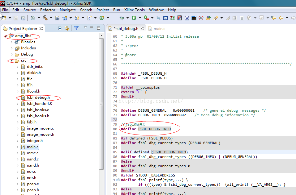The width and height of the screenshot is (296, 195).
Task: Open the Xilinx Tools menu
Action: 134,10
